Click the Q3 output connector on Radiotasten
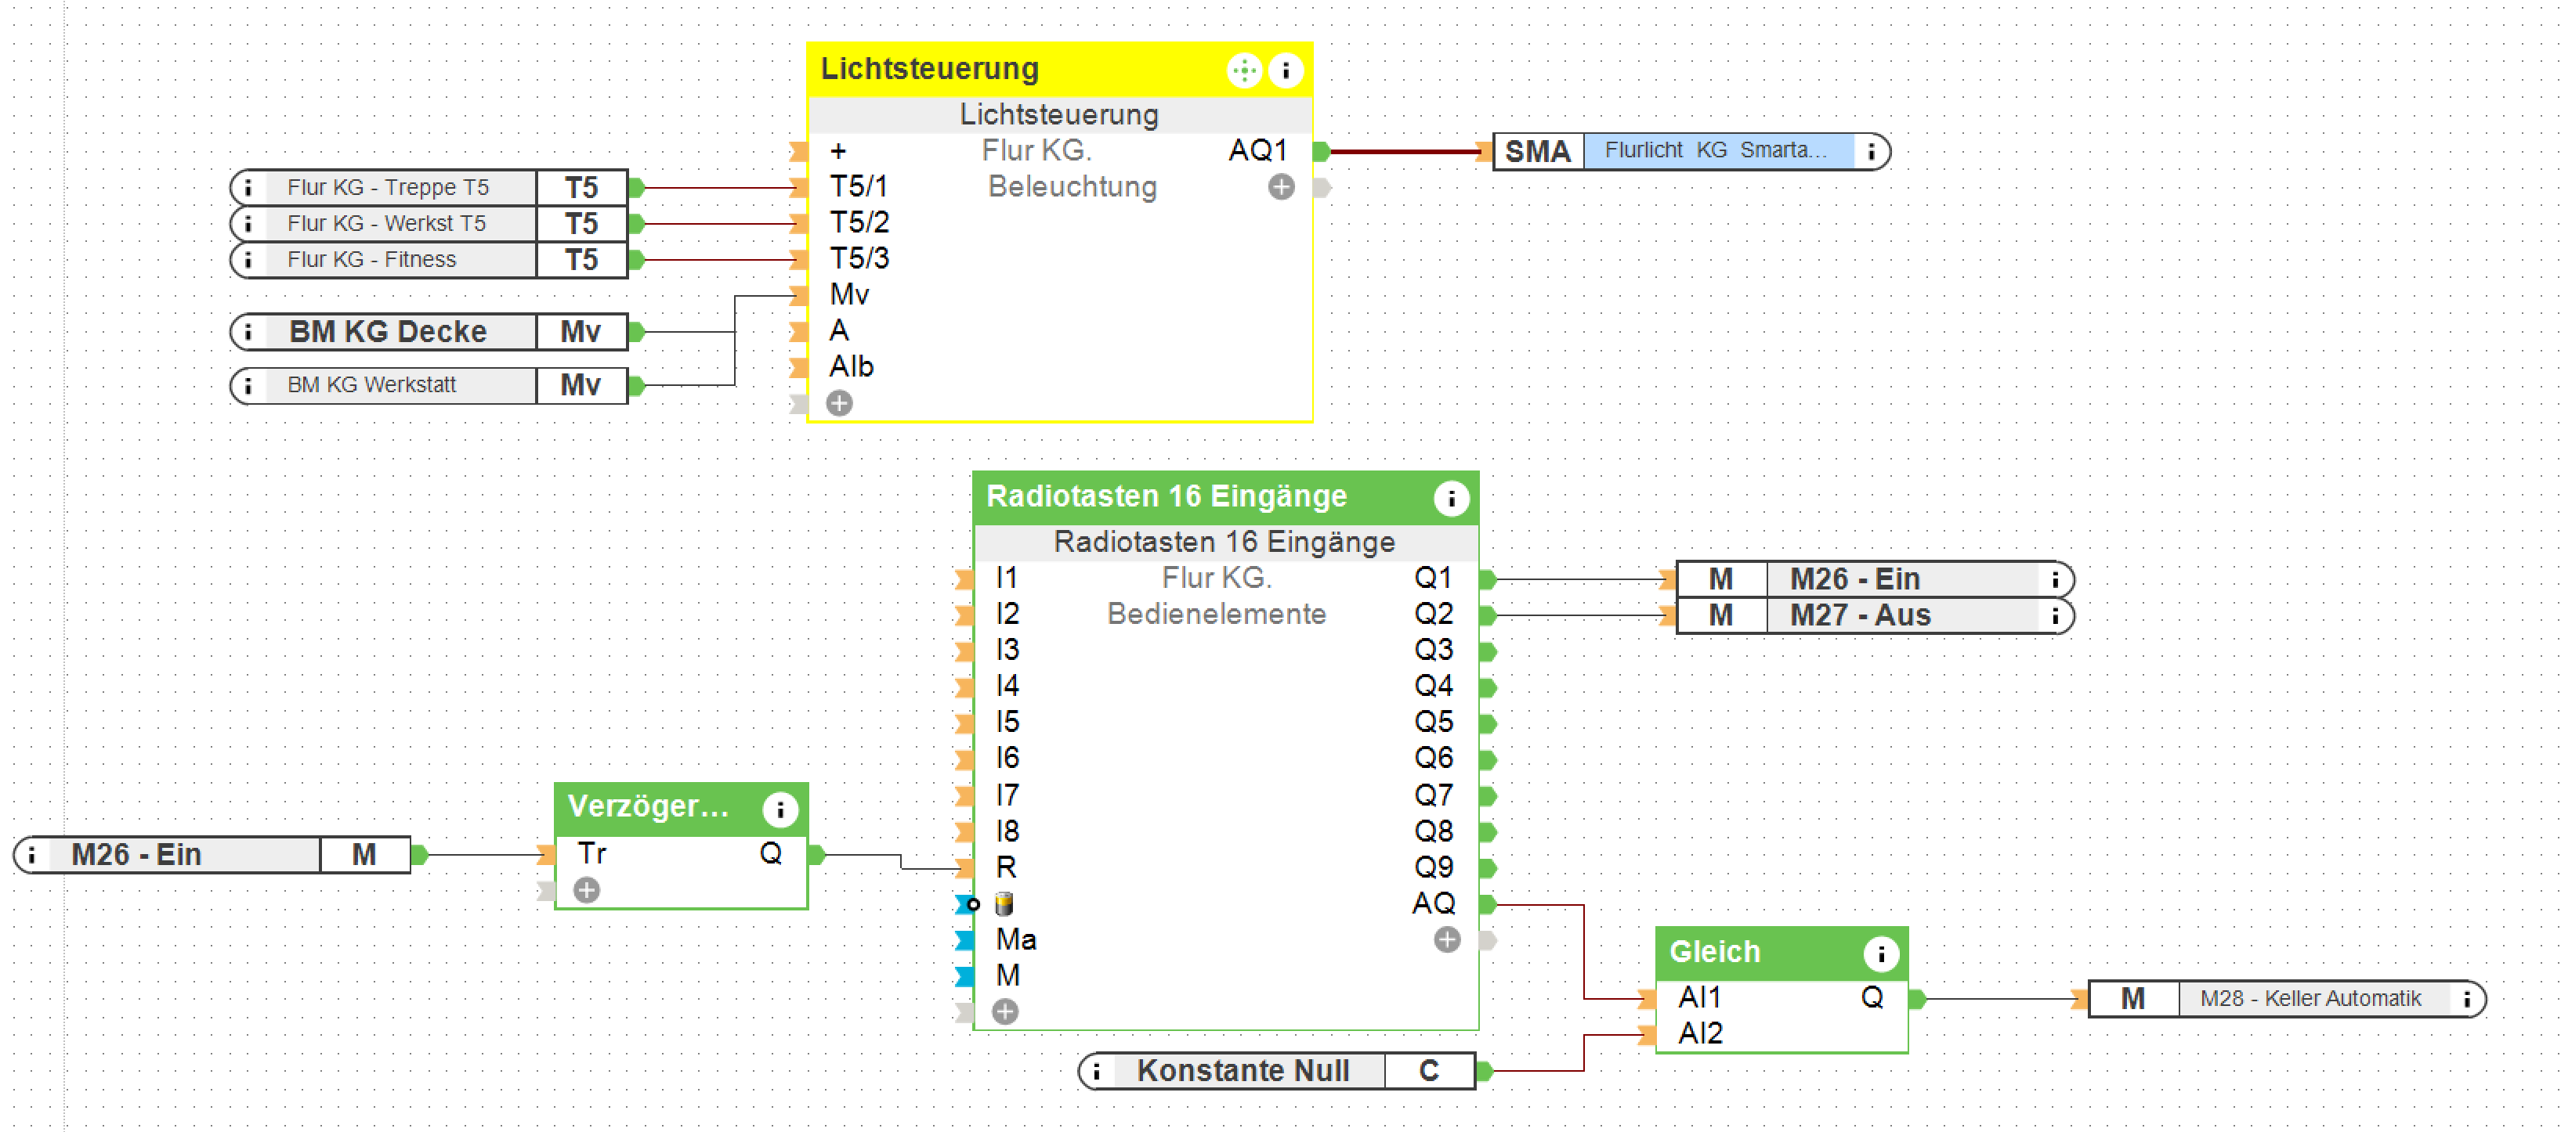 tap(1487, 651)
